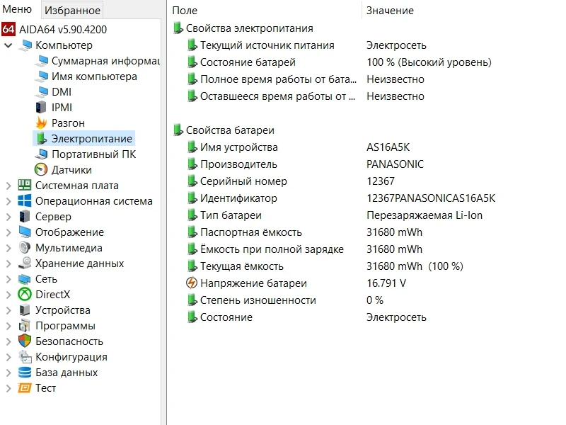Expand the База данных node
The image size is (566, 425).
pyautogui.click(x=8, y=372)
